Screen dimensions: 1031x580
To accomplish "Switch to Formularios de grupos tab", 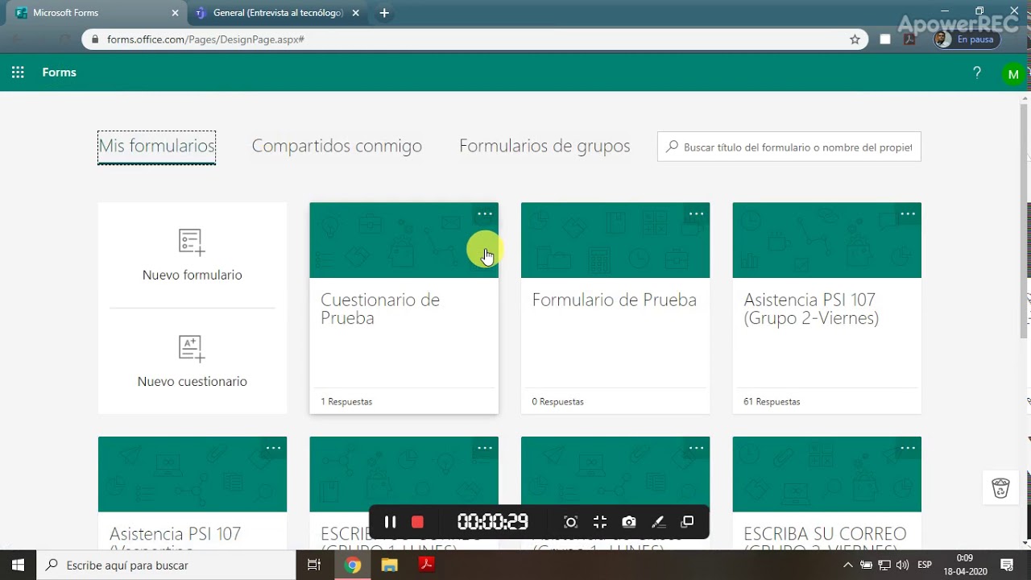I will (544, 147).
